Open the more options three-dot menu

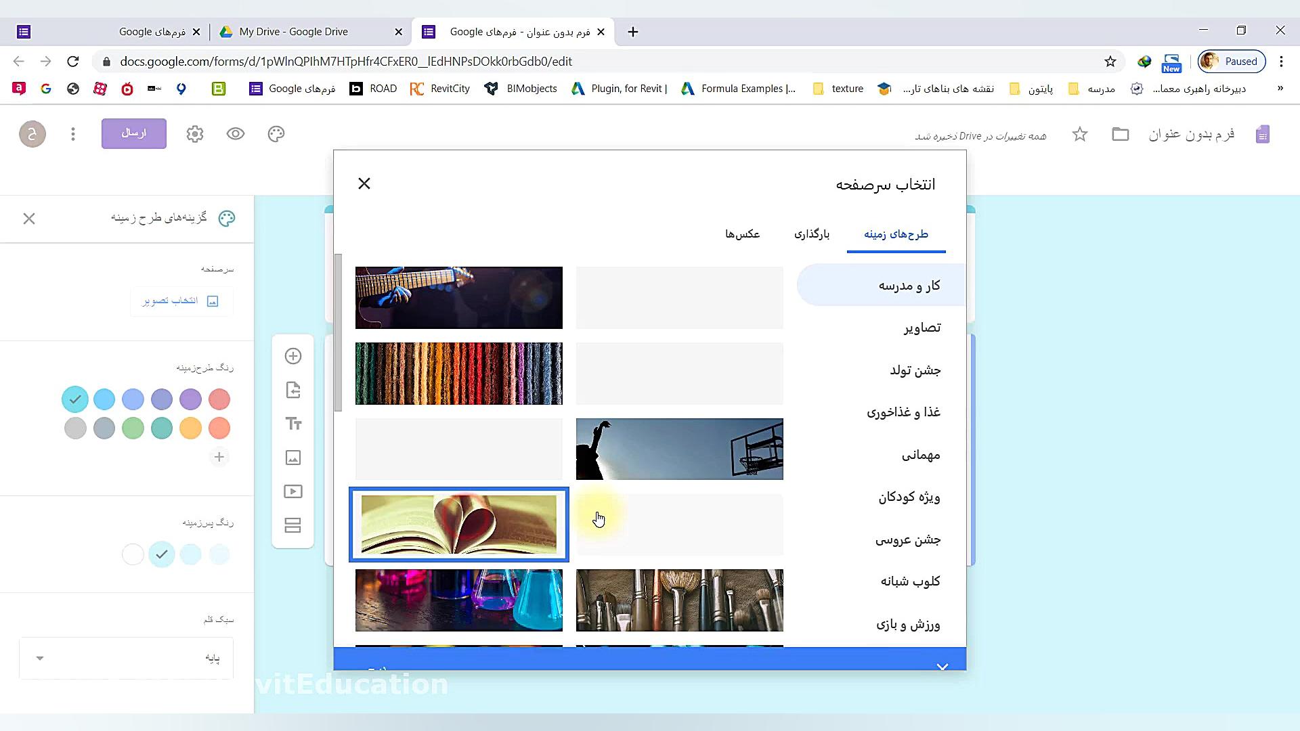pyautogui.click(x=72, y=133)
